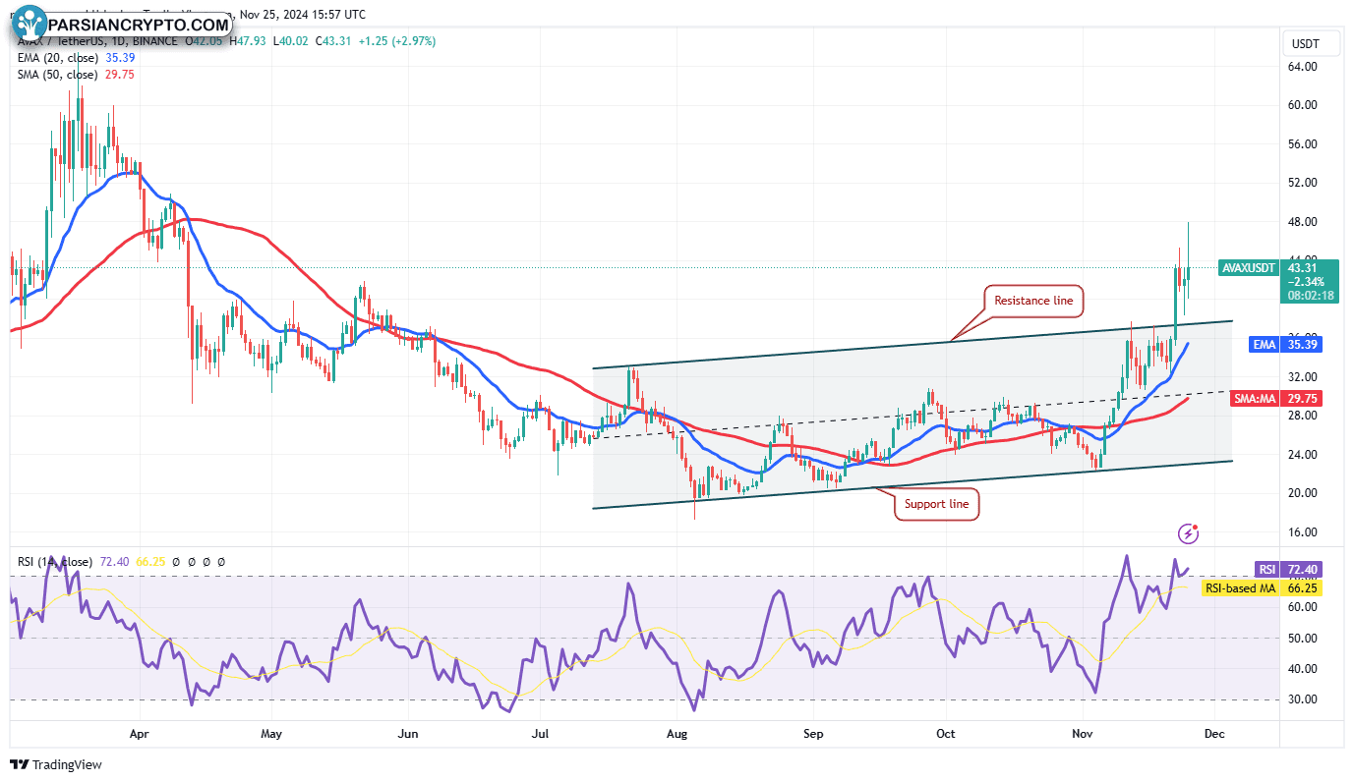Click the Oct label on time axis
The image size is (1354, 782).
(x=946, y=733)
